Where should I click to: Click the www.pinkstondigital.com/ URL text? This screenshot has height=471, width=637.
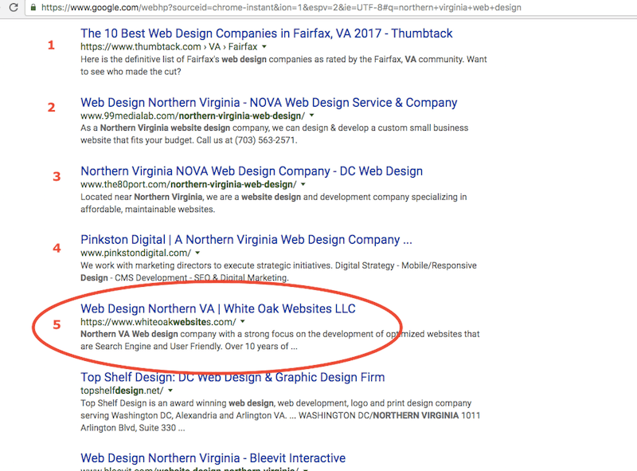point(135,253)
